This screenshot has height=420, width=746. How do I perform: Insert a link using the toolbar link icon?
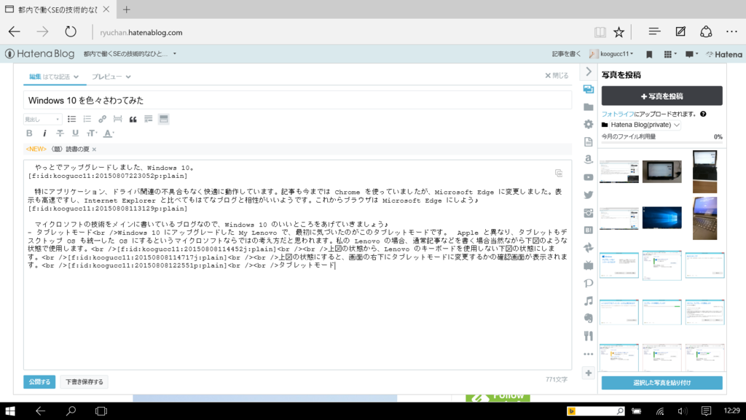[103, 119]
